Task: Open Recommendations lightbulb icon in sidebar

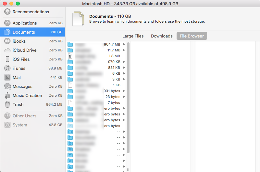Action: pyautogui.click(x=7, y=12)
